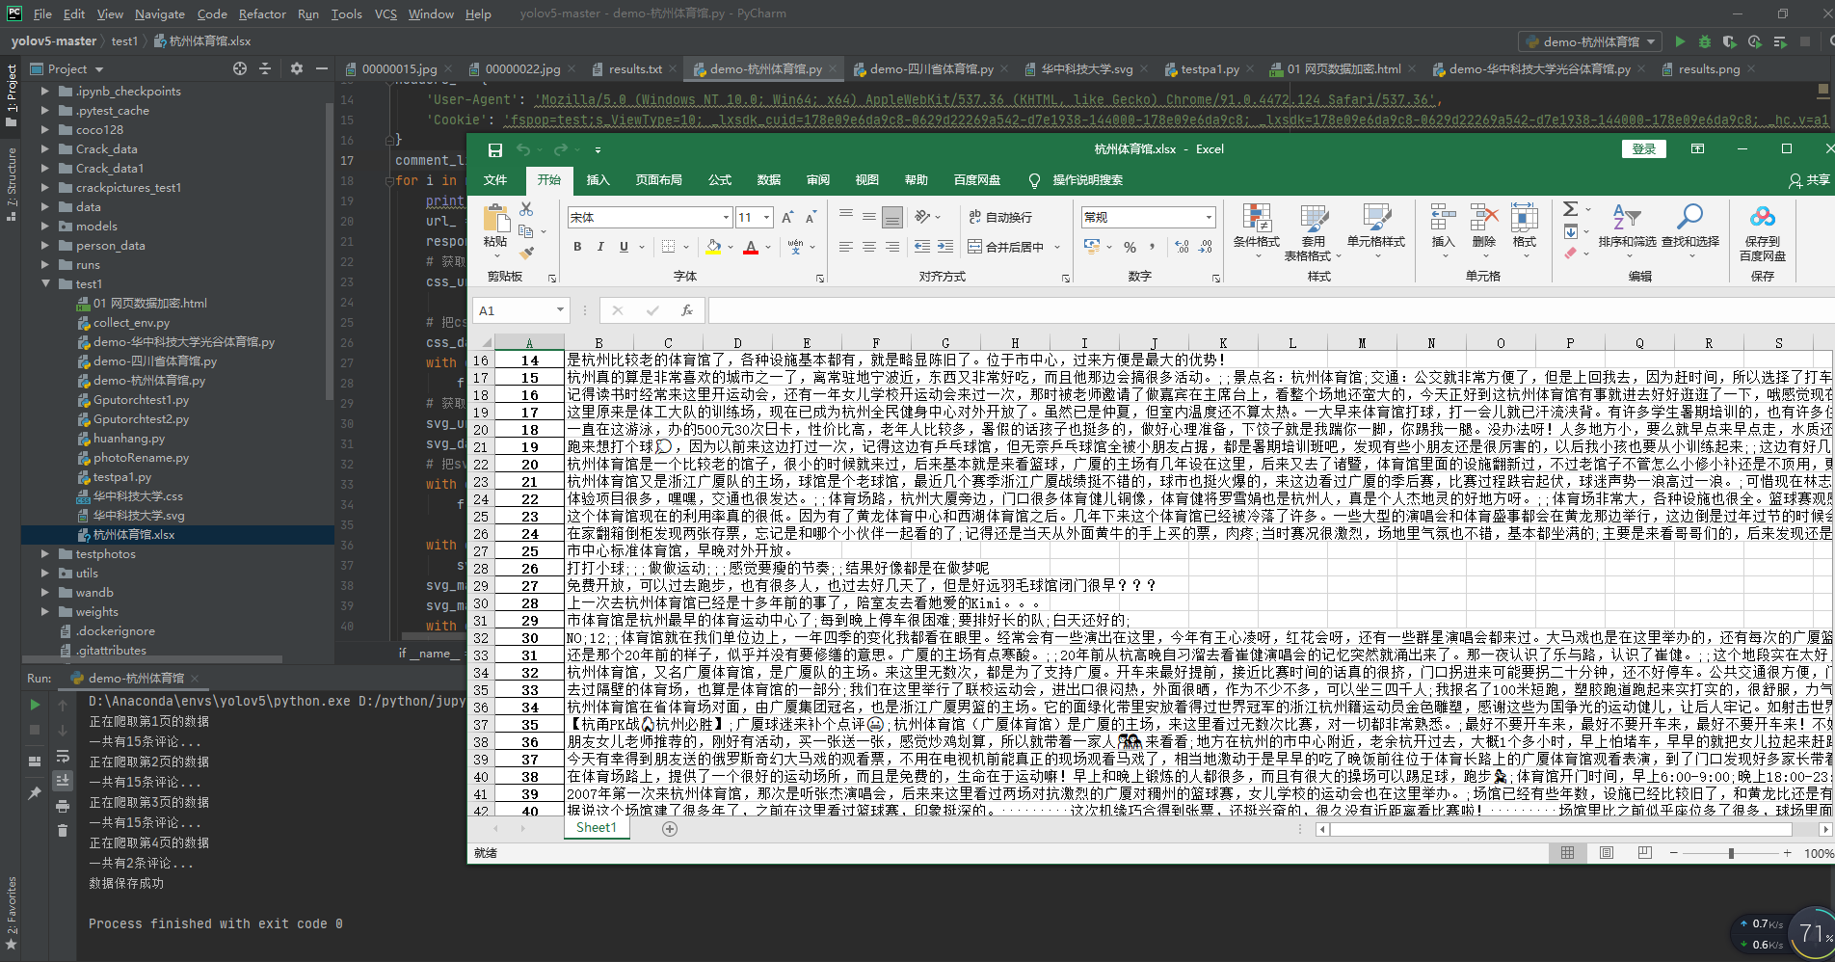
Task: Expand the Crack_data folder in project tree
Action: 44,149
